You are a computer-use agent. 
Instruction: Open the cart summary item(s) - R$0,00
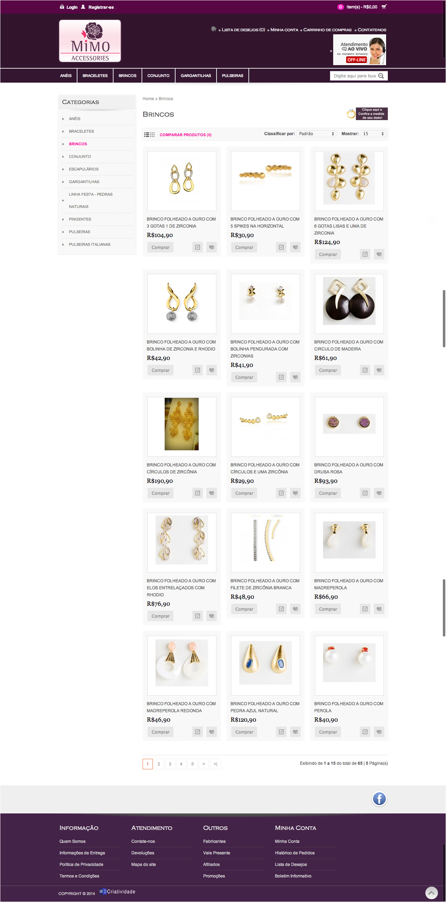pos(362,7)
